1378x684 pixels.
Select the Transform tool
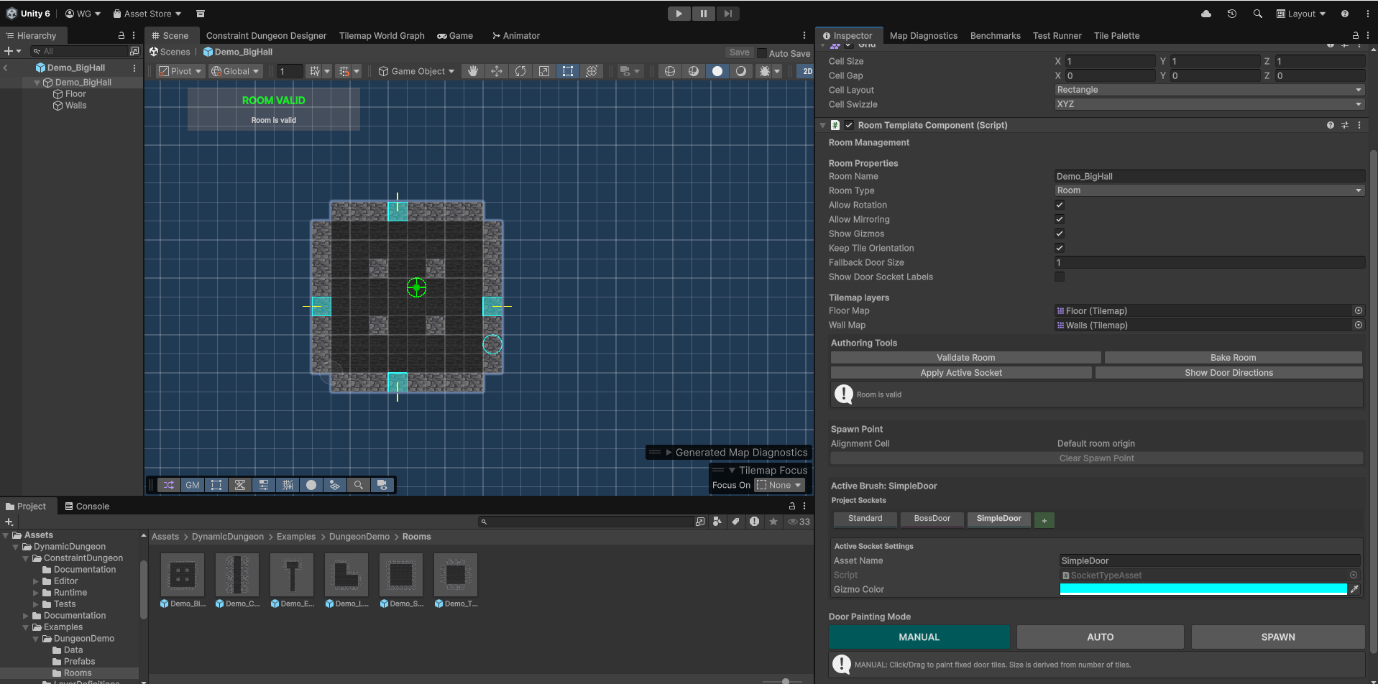pos(592,71)
